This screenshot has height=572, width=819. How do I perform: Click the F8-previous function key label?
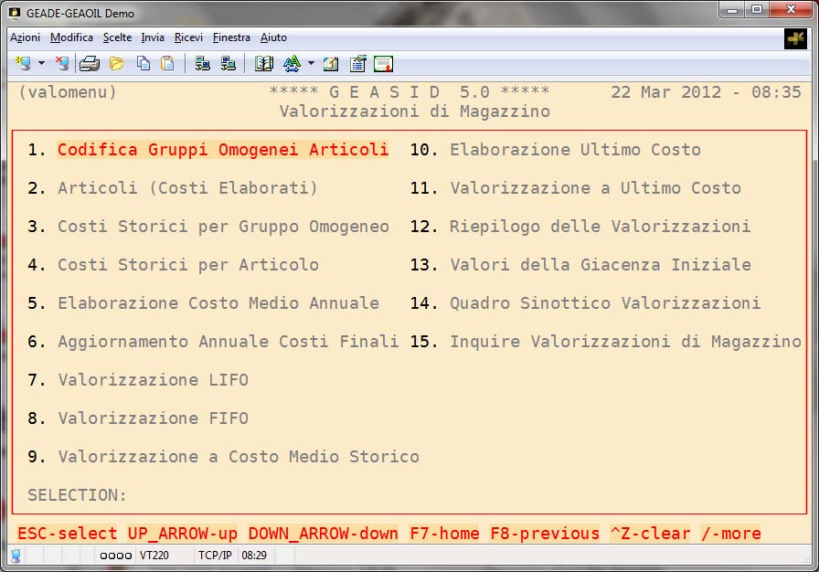pyautogui.click(x=545, y=534)
